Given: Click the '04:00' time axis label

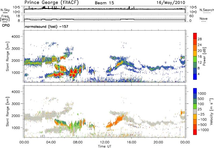Looking at the screenshot, I should coord(51,142).
